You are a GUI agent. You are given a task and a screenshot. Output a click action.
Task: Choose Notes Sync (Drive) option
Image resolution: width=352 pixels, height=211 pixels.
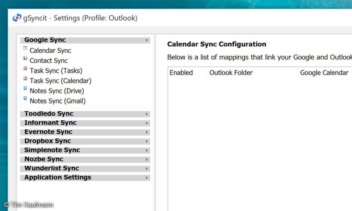57,91
